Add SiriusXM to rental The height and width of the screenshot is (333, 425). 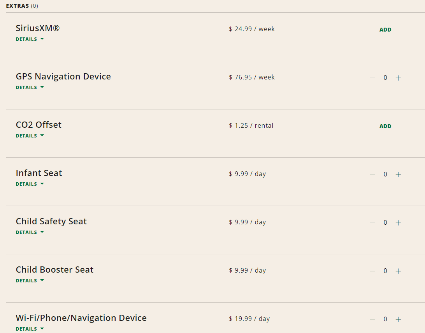click(385, 30)
